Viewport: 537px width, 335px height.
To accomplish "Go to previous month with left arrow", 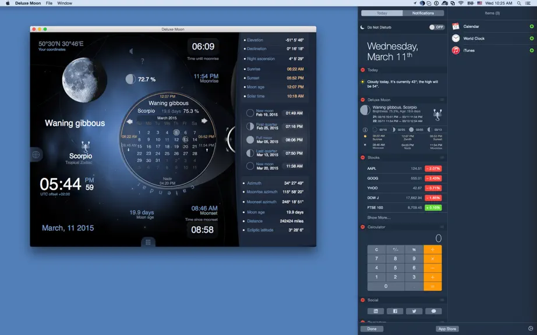I will [x=129, y=122].
